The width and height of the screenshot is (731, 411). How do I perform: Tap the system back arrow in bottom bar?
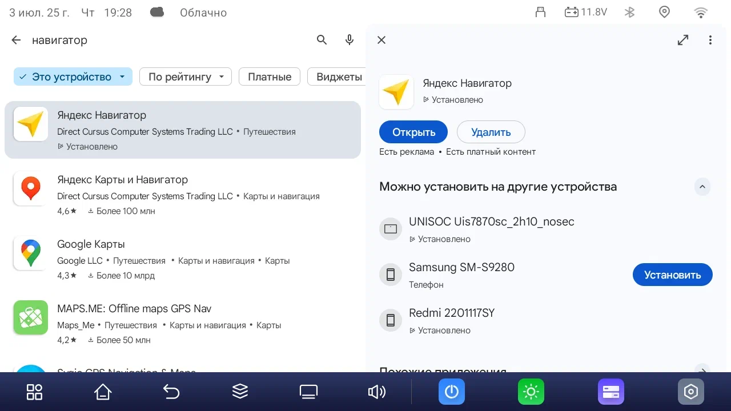171,392
